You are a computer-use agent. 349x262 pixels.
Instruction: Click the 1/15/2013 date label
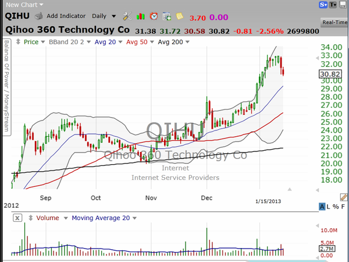(268, 201)
